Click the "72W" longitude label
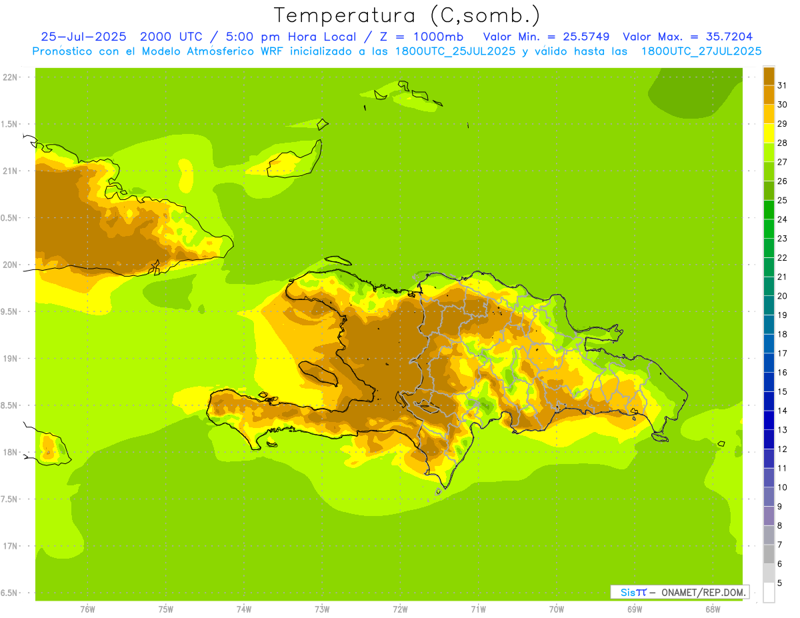Screen dimensions: 800x618 400,609
